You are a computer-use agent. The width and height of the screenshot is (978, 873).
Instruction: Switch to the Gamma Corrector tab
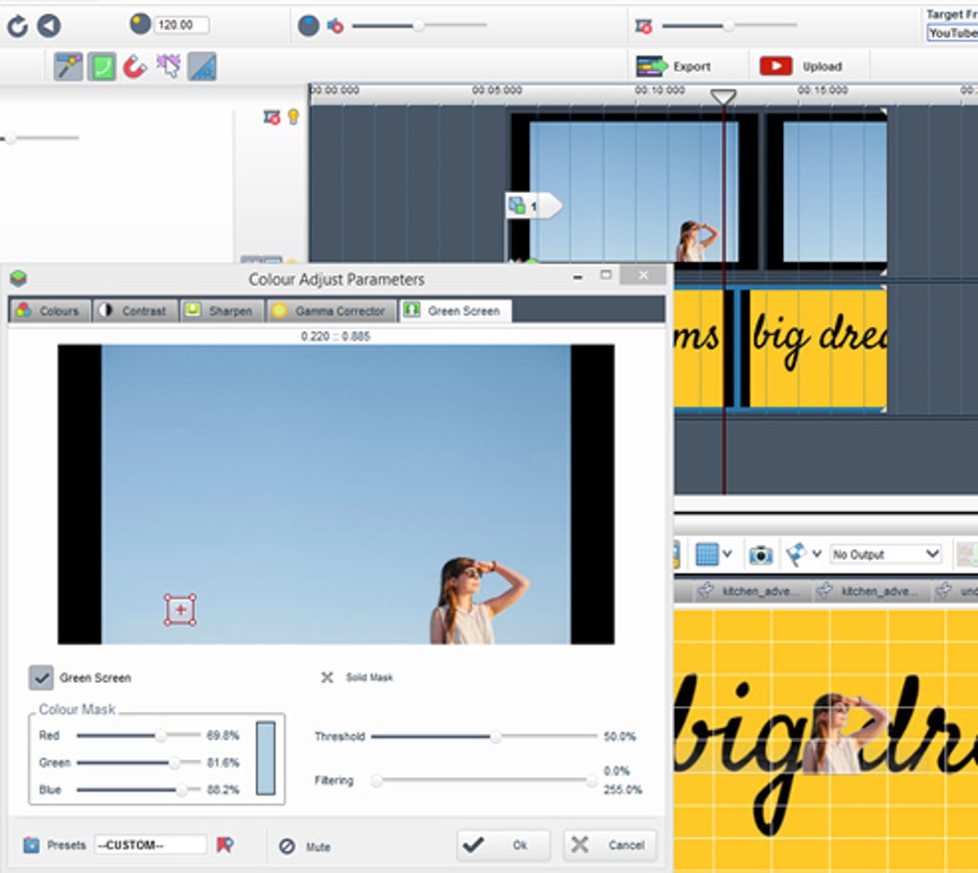pyautogui.click(x=331, y=311)
